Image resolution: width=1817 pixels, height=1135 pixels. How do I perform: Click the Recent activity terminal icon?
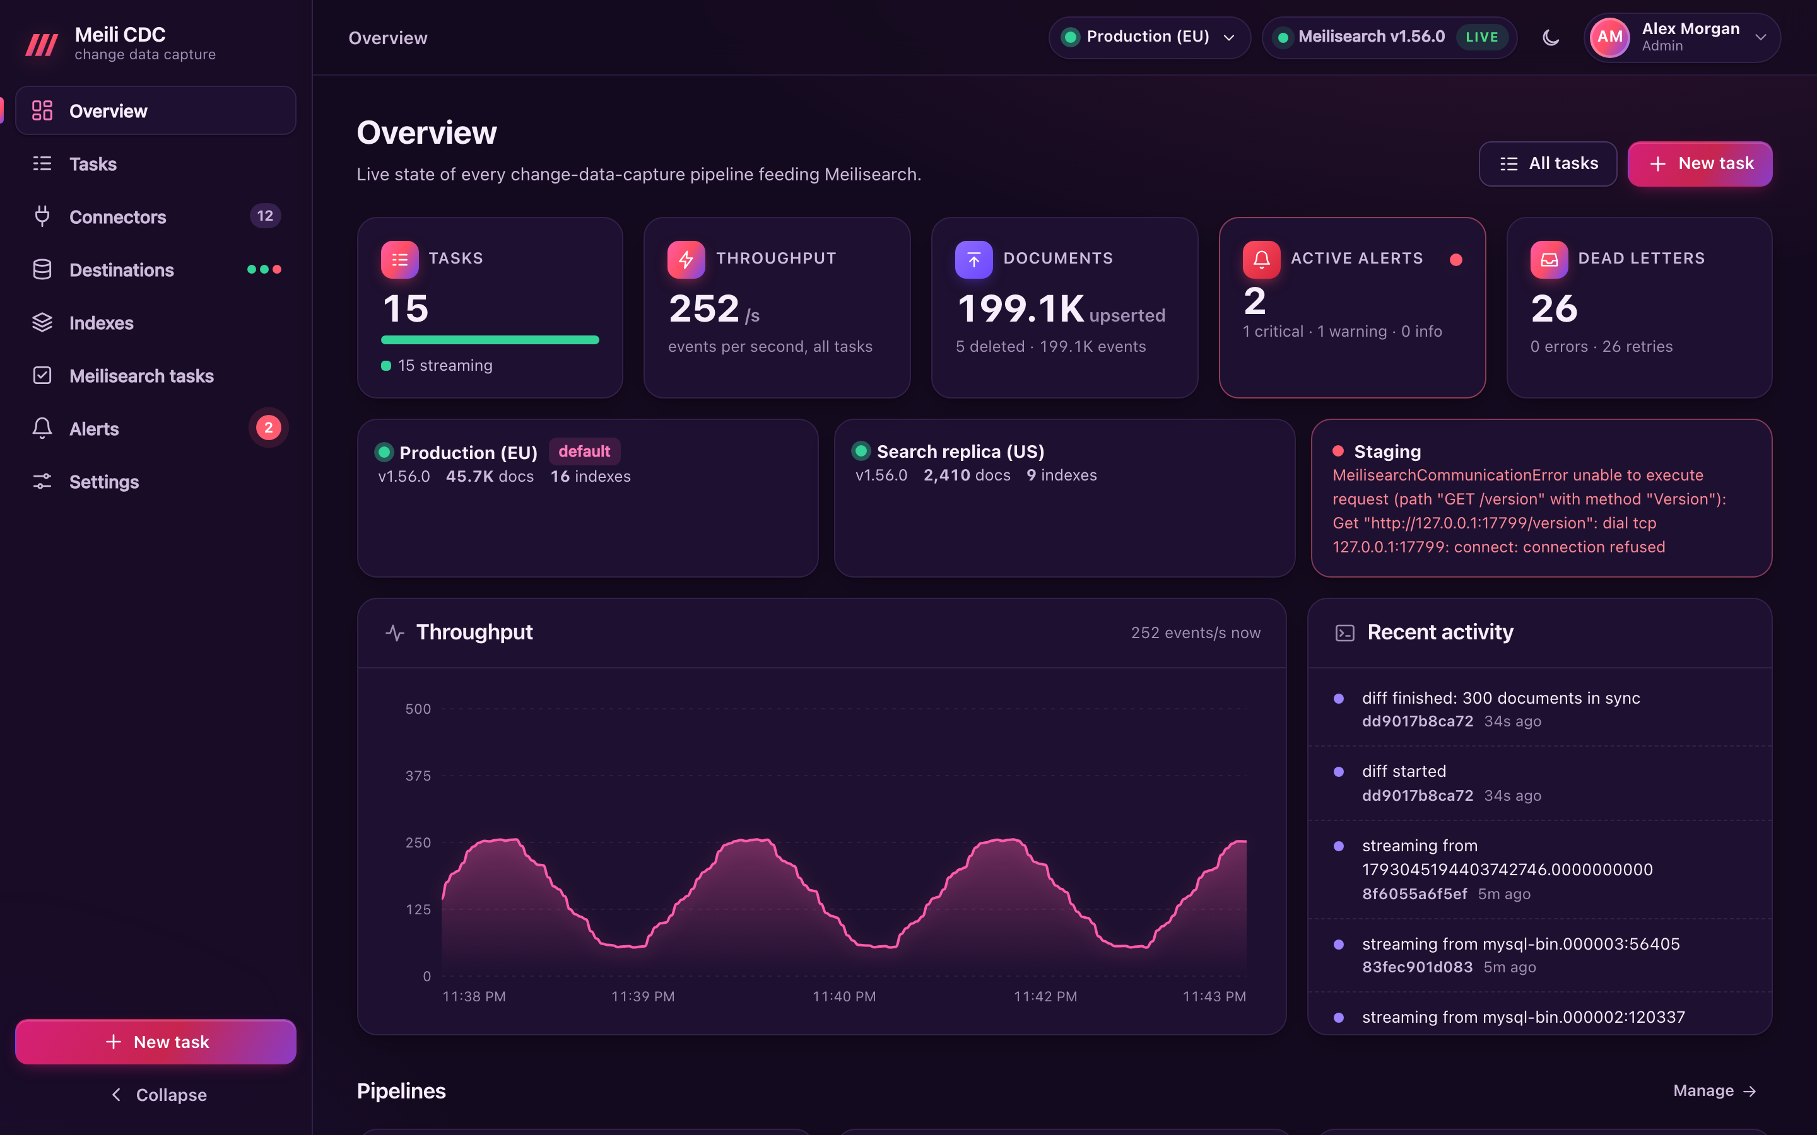coord(1344,633)
